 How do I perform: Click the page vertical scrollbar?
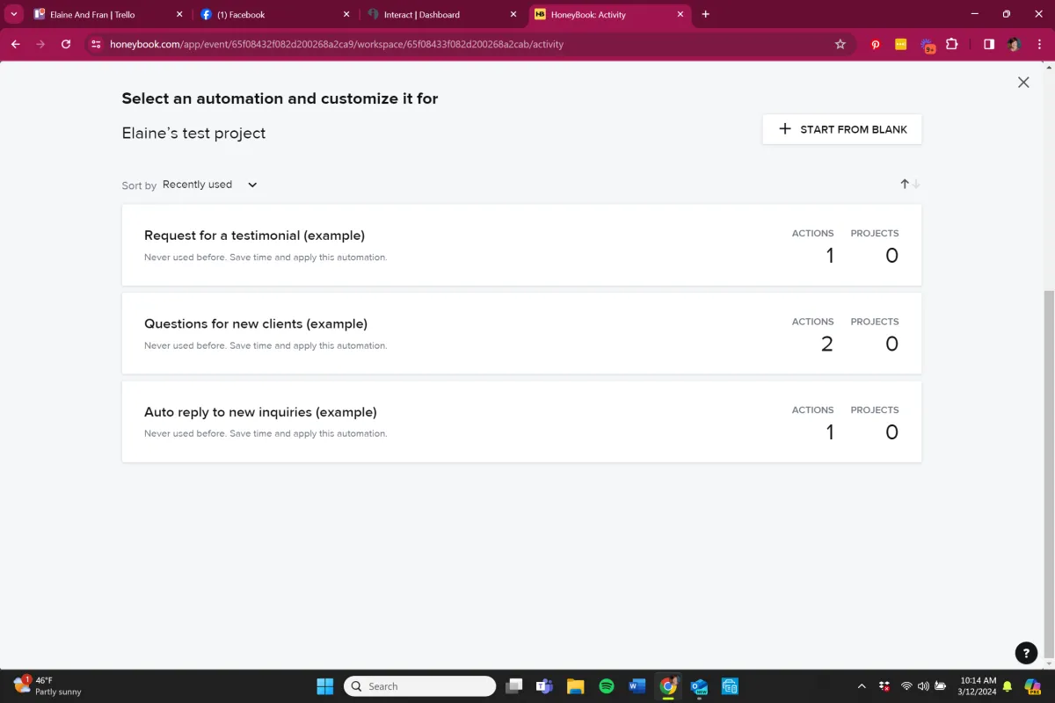click(1049, 475)
